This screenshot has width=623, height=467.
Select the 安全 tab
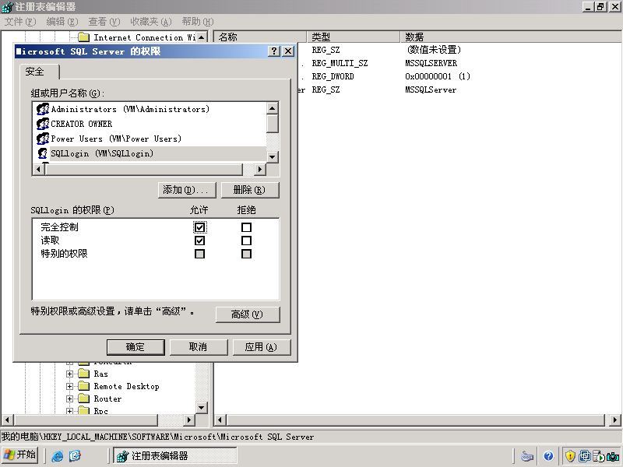[39, 72]
